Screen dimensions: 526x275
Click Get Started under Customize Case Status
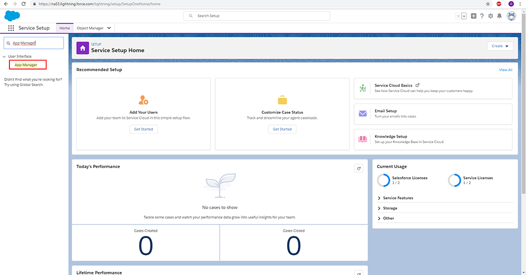tap(282, 129)
